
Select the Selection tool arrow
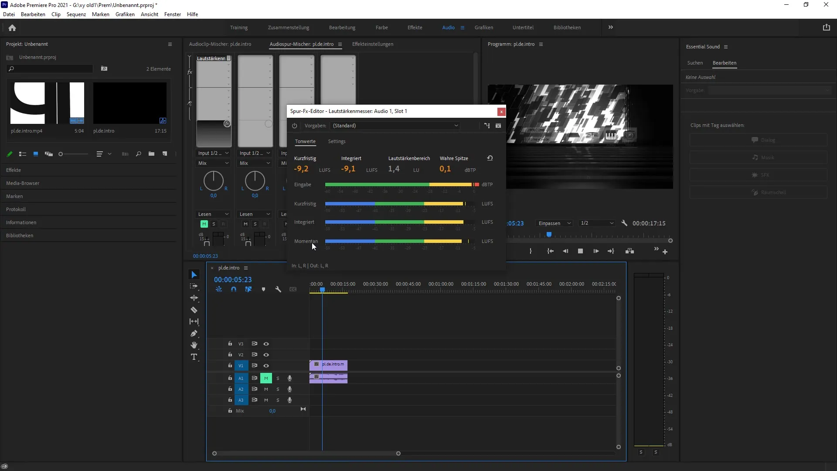pos(194,274)
